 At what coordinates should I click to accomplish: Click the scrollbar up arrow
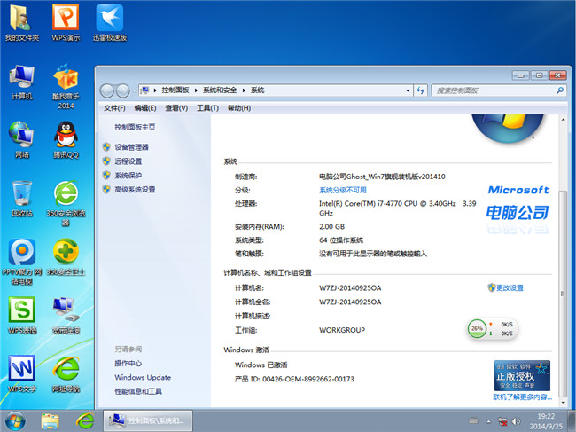click(x=563, y=120)
